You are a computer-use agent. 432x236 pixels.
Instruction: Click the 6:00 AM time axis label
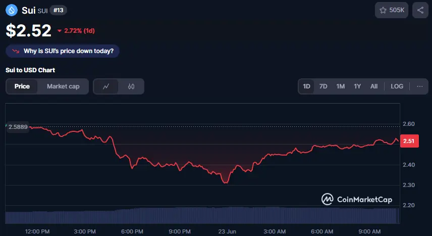pyautogui.click(x=322, y=231)
